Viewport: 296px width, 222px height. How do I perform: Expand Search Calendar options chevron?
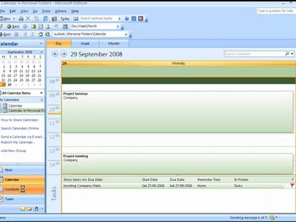tap(292, 54)
